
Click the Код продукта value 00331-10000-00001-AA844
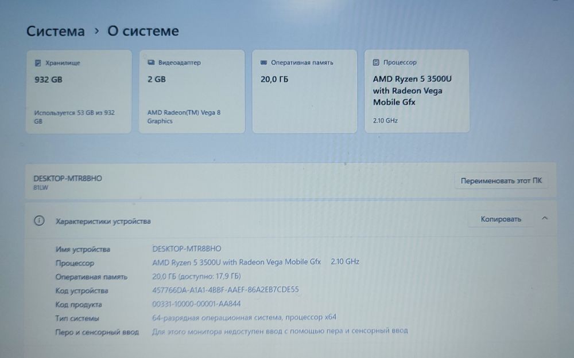pyautogui.click(x=196, y=304)
